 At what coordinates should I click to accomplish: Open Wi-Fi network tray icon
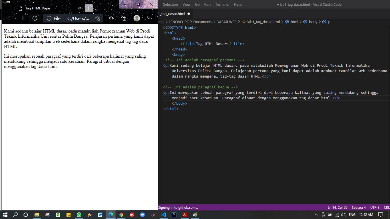(x=337, y=215)
